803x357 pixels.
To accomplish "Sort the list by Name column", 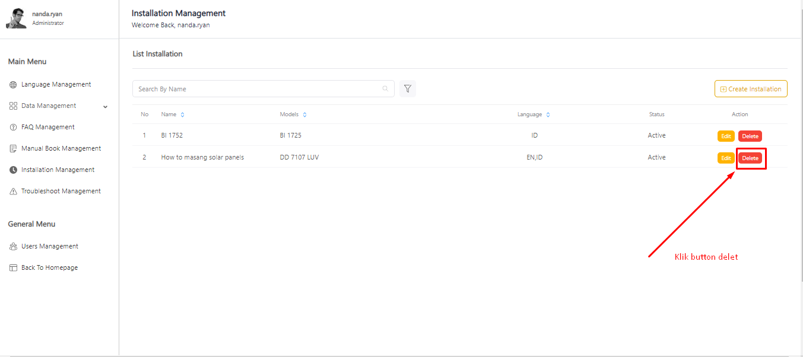I will pyautogui.click(x=182, y=114).
